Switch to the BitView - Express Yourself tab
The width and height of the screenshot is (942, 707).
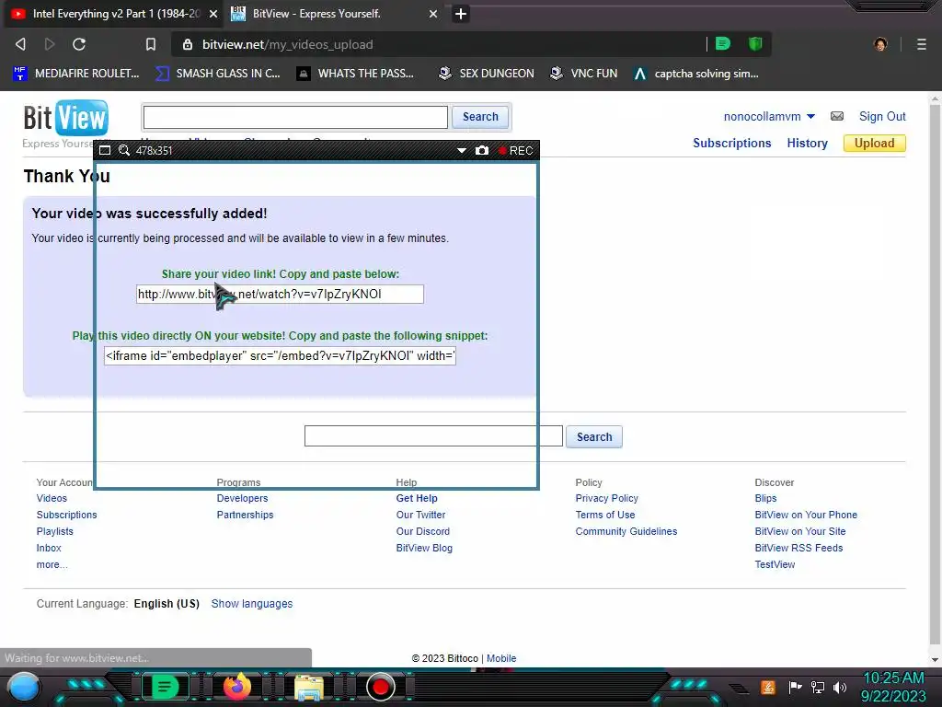[x=334, y=14]
